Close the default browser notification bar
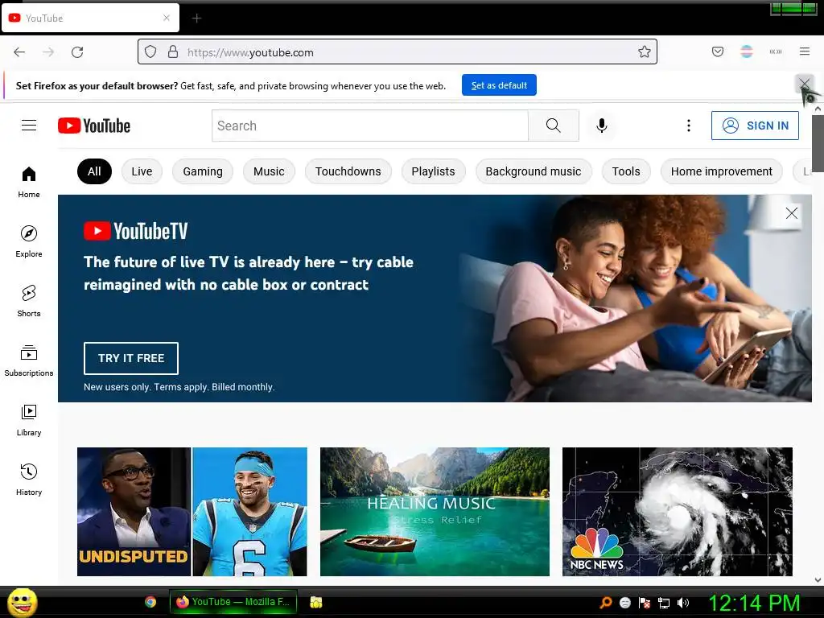The width and height of the screenshot is (824, 618). 805,84
